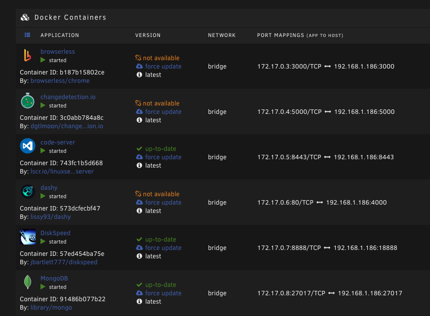Image resolution: width=430 pixels, height=316 pixels.
Task: Open the dashy container link
Action: [49, 188]
